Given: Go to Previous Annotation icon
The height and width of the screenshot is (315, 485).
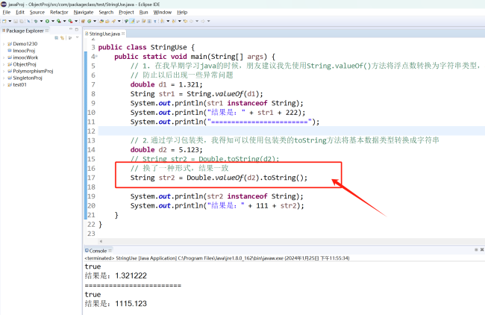Looking at the screenshot, I should 174,21.
